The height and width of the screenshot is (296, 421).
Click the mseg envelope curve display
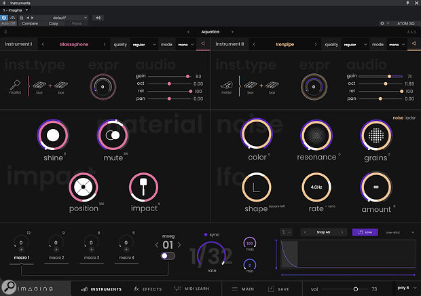coord(348,254)
